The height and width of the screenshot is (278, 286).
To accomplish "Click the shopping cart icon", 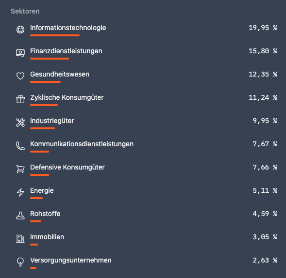I will (20, 169).
